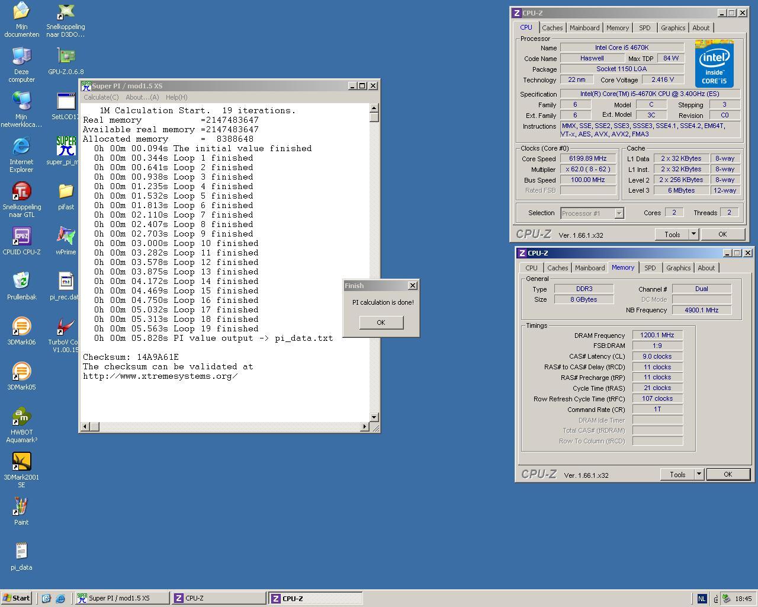Open Graphics tab in lower CPU-Z
This screenshot has width=758, height=607.
coord(679,268)
